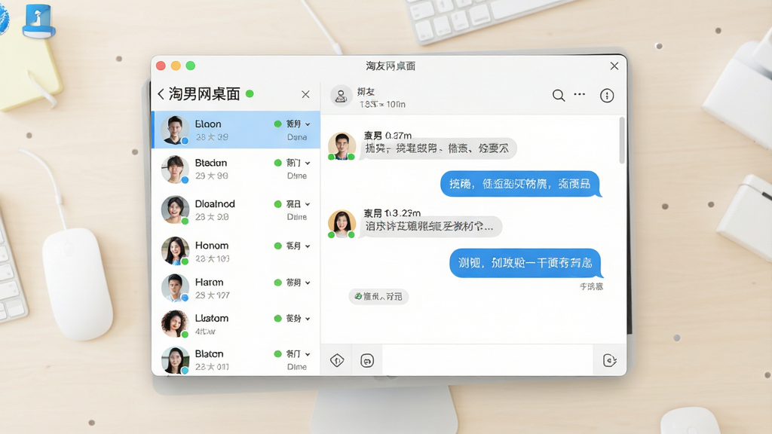The width and height of the screenshot is (772, 434).
Task: Select the Btedan conversation name
Action: coord(211,163)
